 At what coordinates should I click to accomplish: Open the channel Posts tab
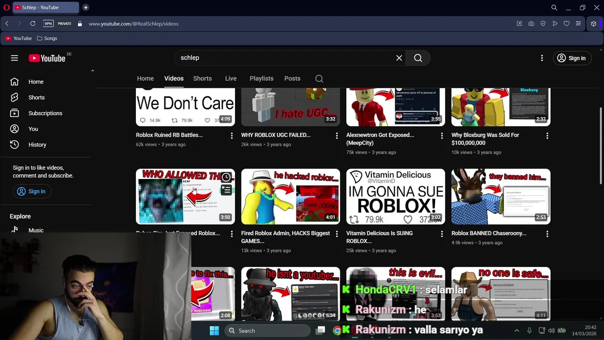pyautogui.click(x=292, y=78)
